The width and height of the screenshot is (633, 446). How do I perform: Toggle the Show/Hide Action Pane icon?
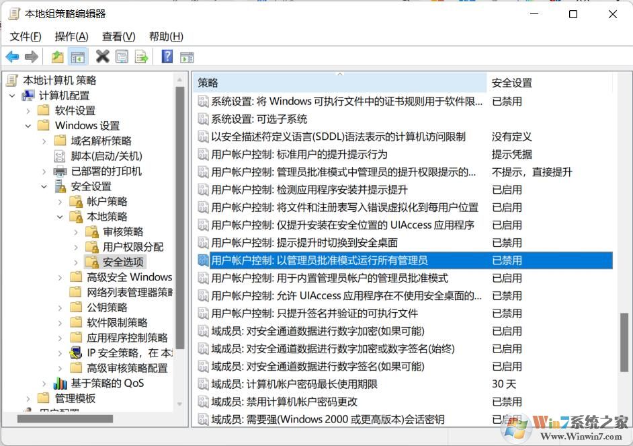[x=187, y=57]
